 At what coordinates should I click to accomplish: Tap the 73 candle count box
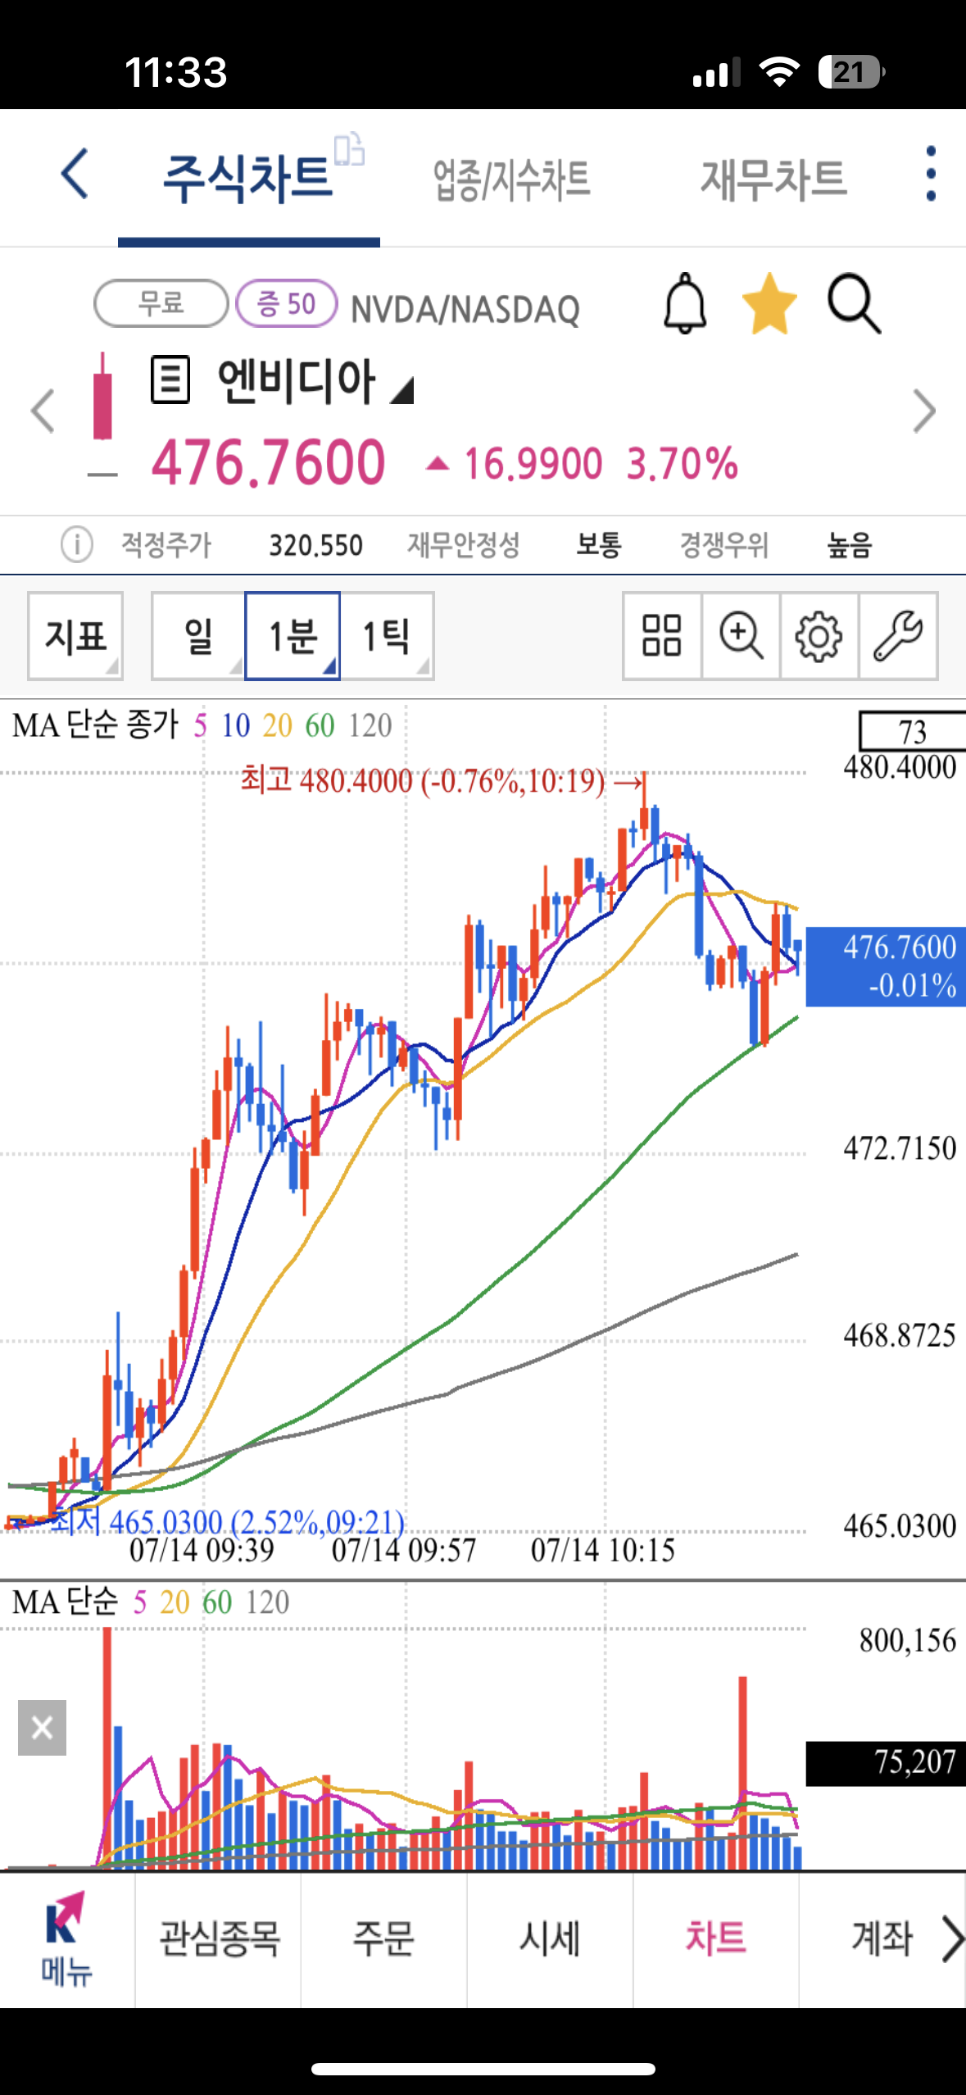(x=912, y=731)
